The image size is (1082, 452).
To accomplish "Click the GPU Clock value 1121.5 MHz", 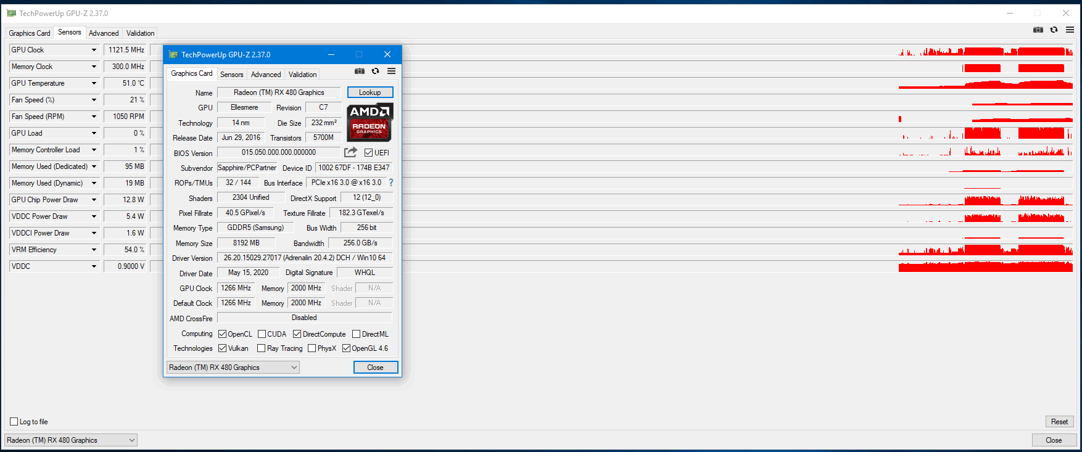I will (126, 50).
